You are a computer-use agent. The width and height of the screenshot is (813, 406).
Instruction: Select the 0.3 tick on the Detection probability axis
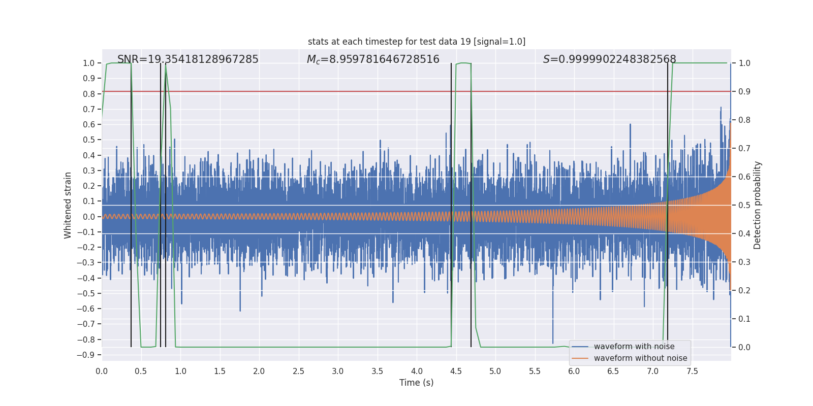pyautogui.click(x=744, y=262)
